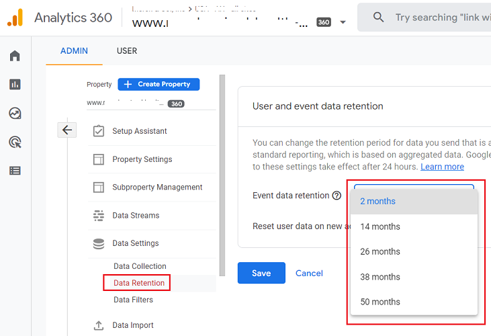
Task: Select 2 months retention option
Action: pyautogui.click(x=414, y=202)
